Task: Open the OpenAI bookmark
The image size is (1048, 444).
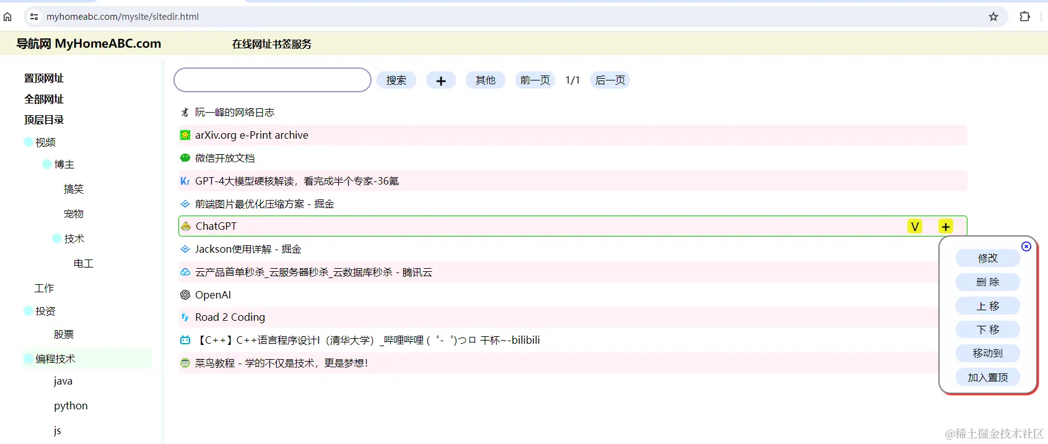Action: (x=213, y=295)
